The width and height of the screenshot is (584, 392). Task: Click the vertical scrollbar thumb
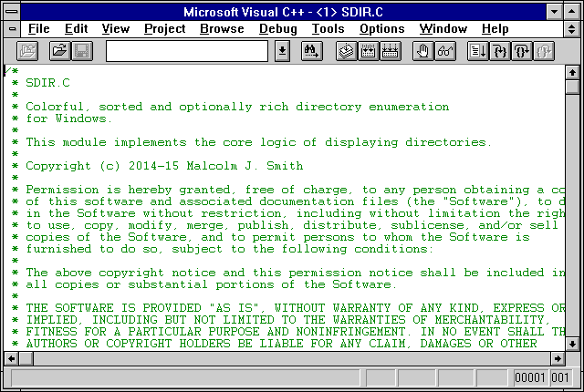[572, 87]
